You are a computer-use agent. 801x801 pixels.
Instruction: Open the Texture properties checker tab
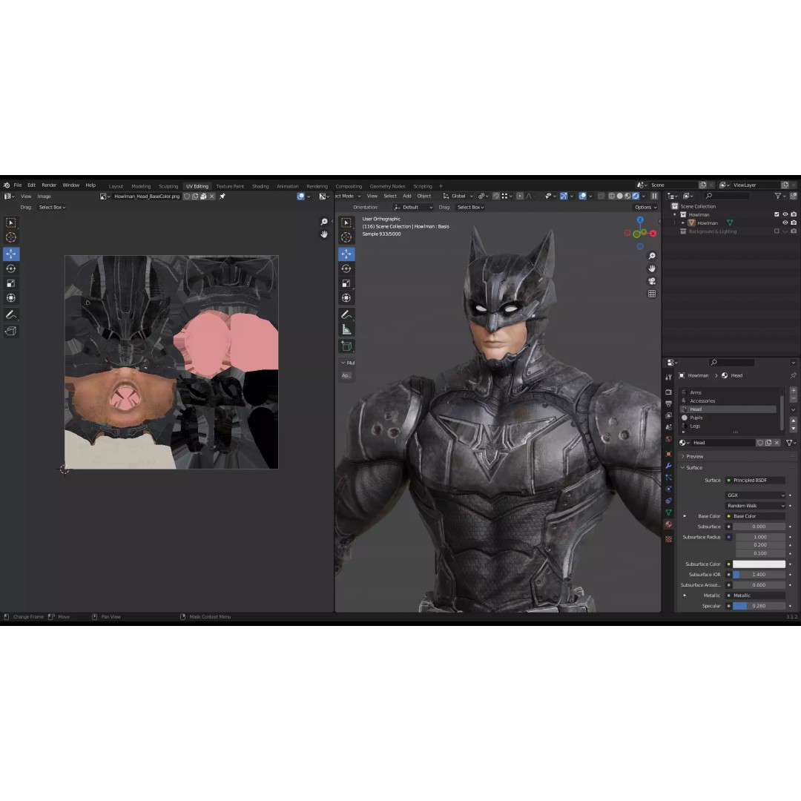[668, 539]
